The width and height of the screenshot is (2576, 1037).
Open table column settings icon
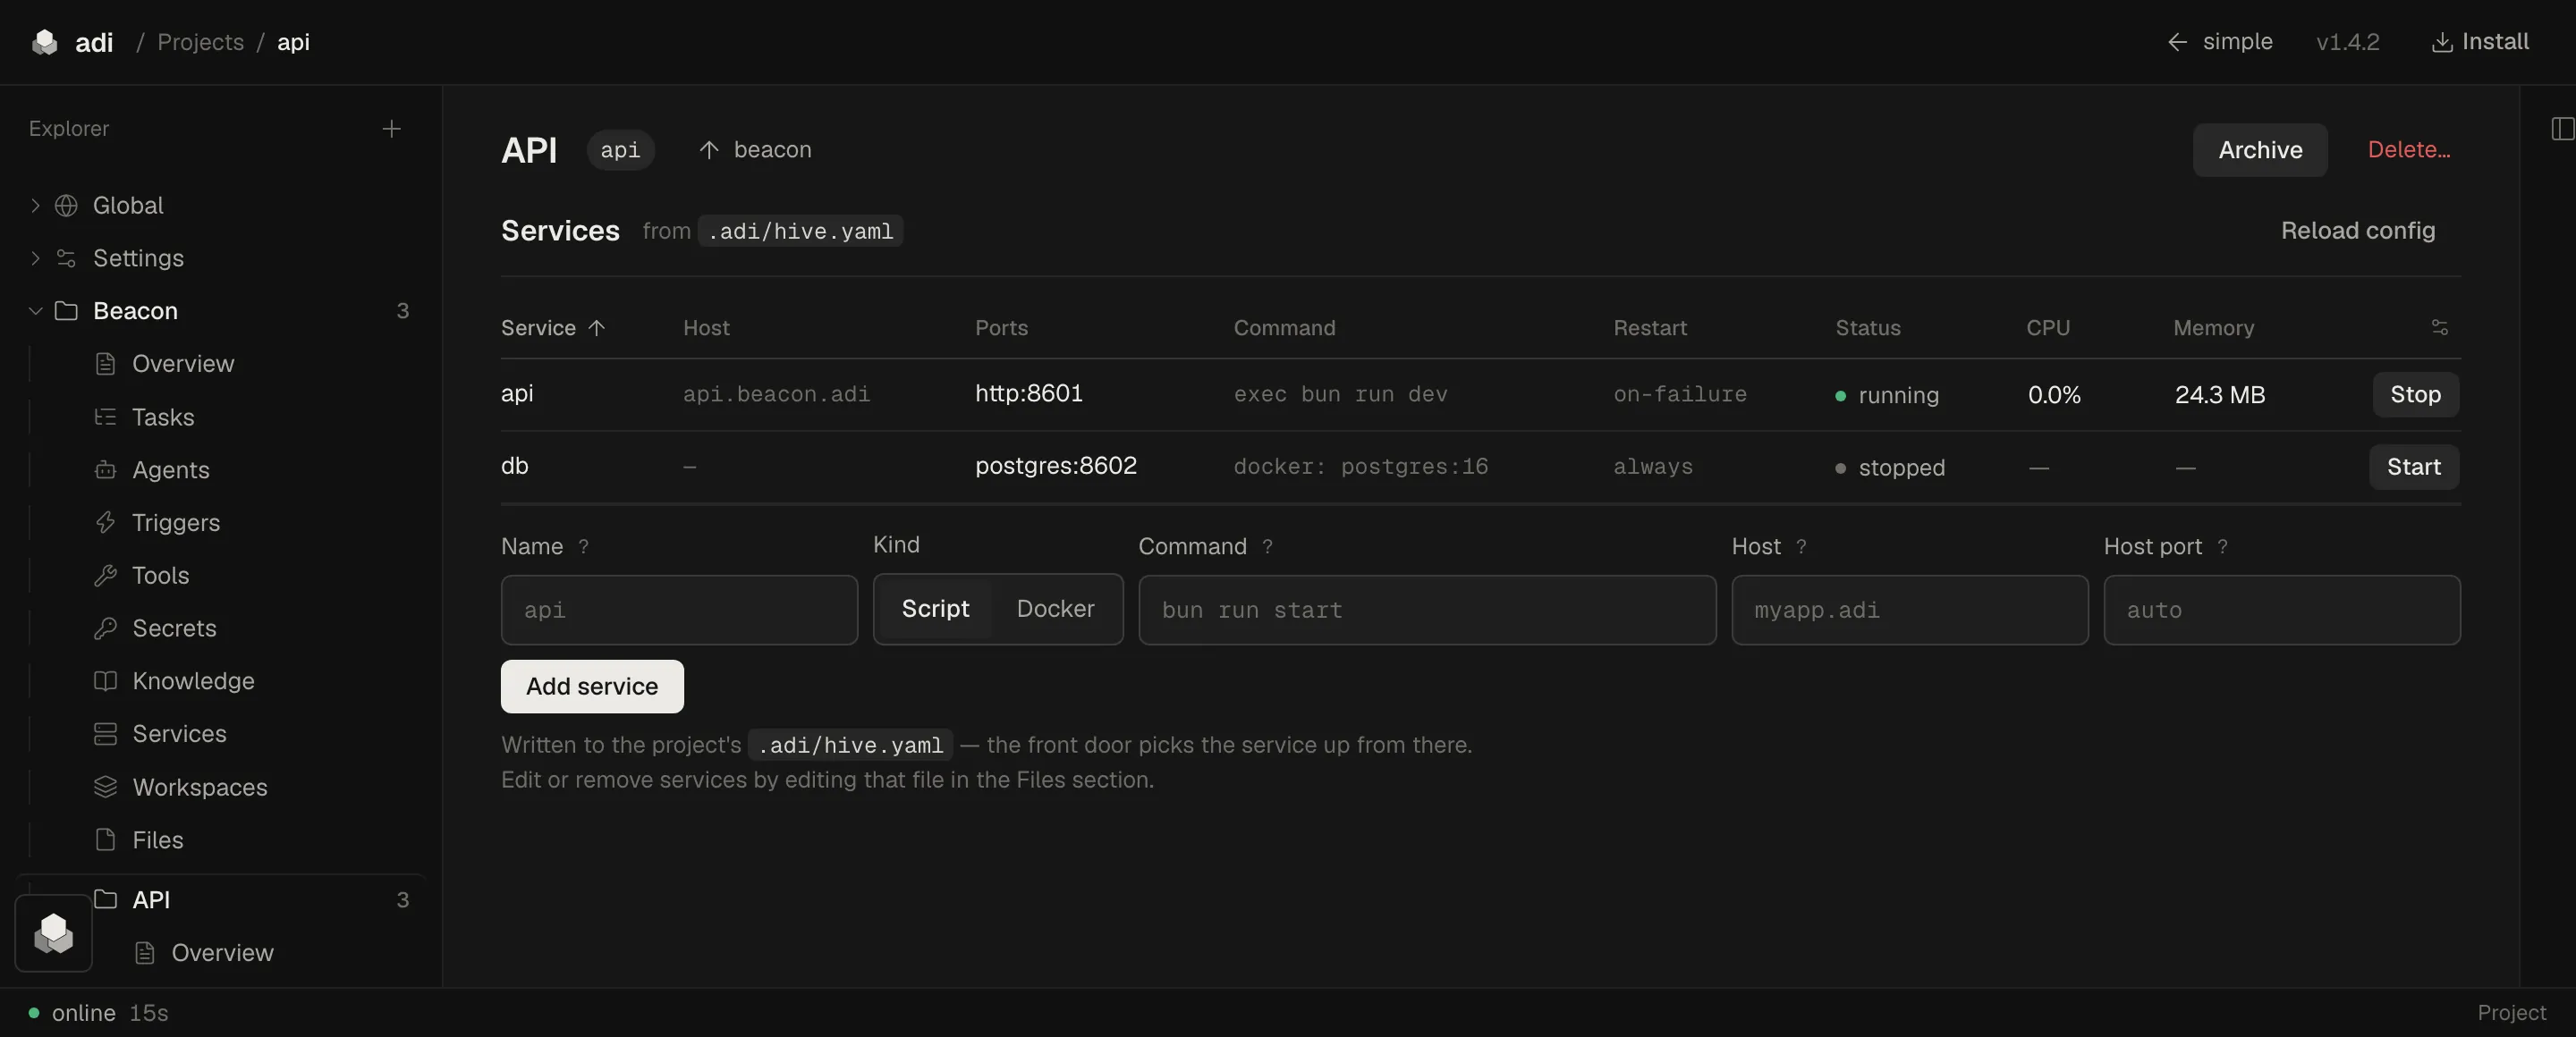pos(2439,328)
